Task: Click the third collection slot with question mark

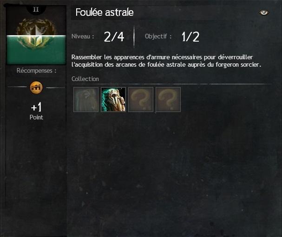Action: pos(141,100)
